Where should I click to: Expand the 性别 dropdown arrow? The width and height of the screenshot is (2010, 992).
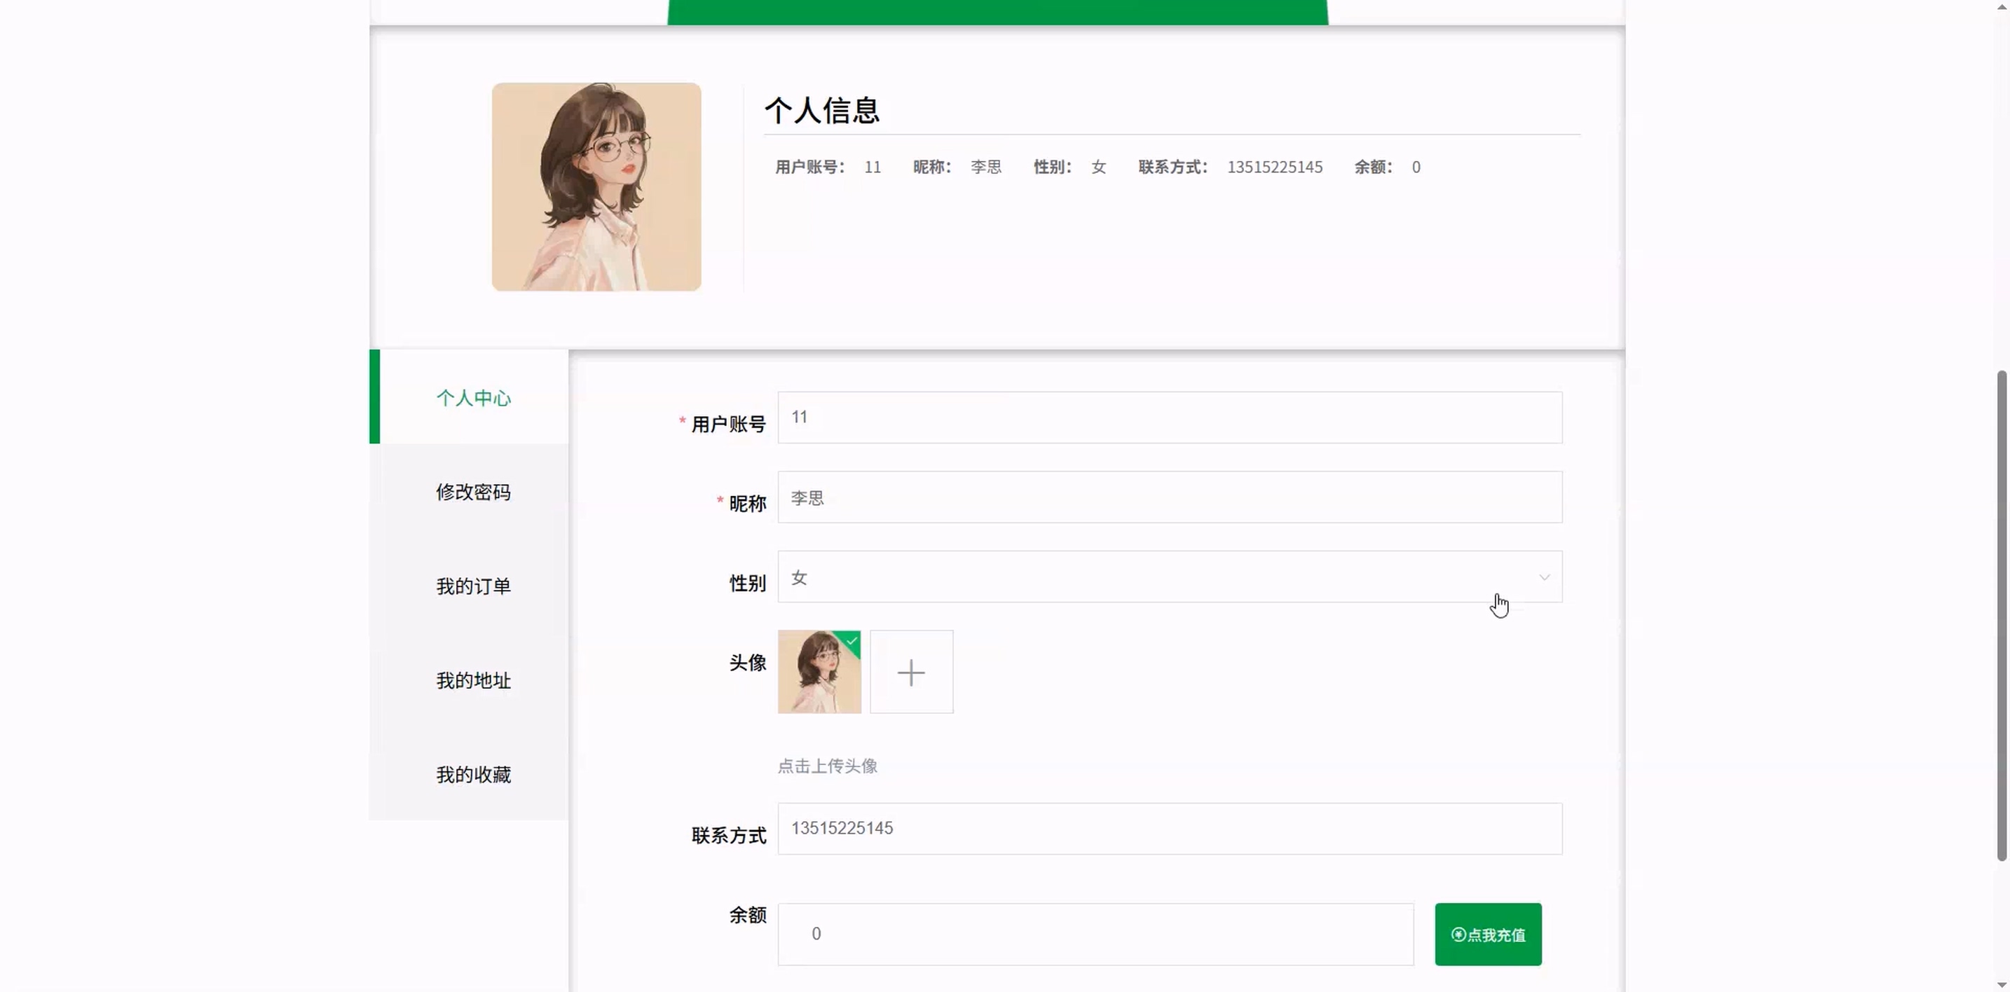pyautogui.click(x=1543, y=577)
